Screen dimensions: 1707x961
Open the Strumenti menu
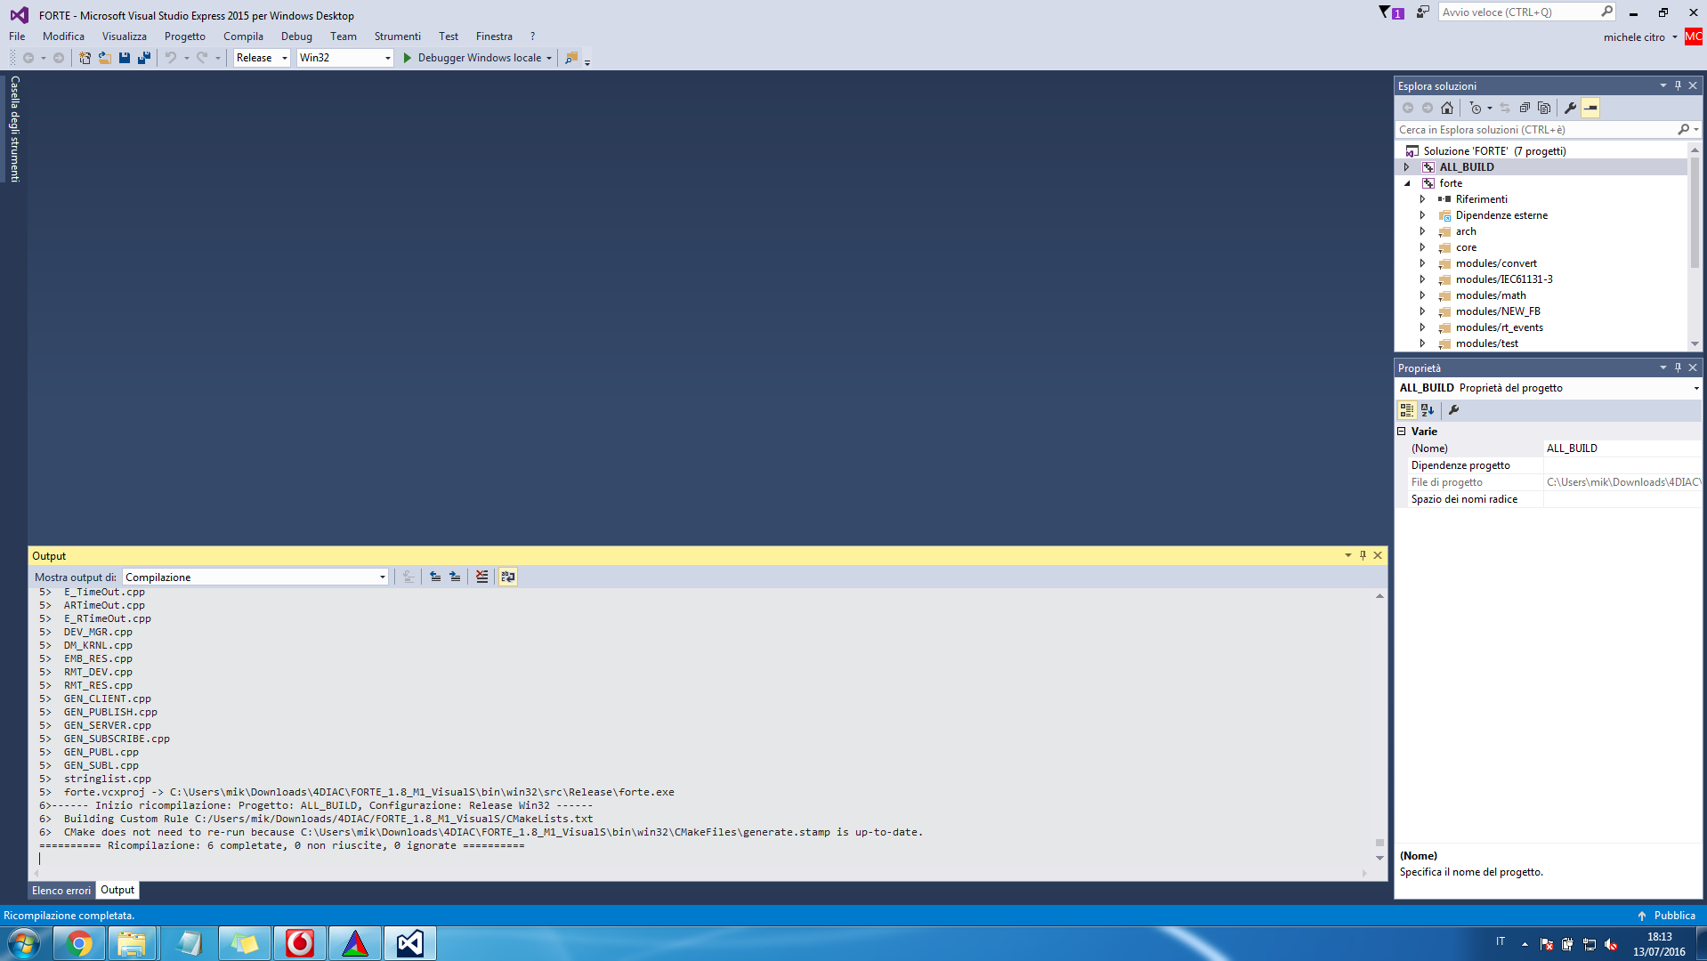397,36
